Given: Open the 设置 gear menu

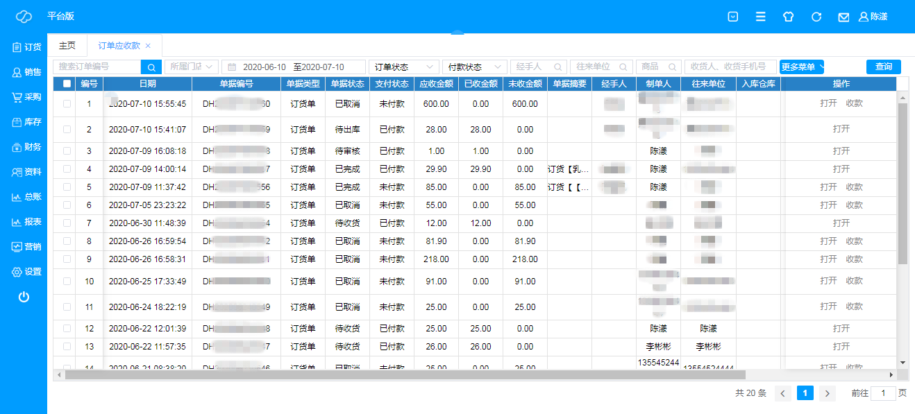Looking at the screenshot, I should pyautogui.click(x=26, y=272).
